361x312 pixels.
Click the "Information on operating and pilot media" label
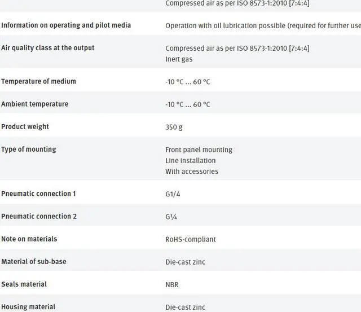coord(66,25)
